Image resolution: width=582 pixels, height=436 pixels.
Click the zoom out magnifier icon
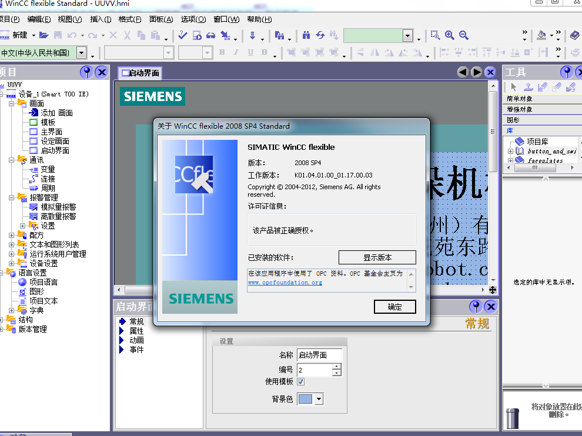pos(464,35)
